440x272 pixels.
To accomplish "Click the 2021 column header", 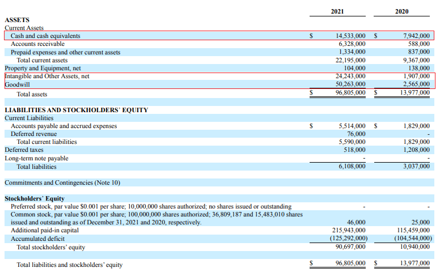I will tap(337, 11).
